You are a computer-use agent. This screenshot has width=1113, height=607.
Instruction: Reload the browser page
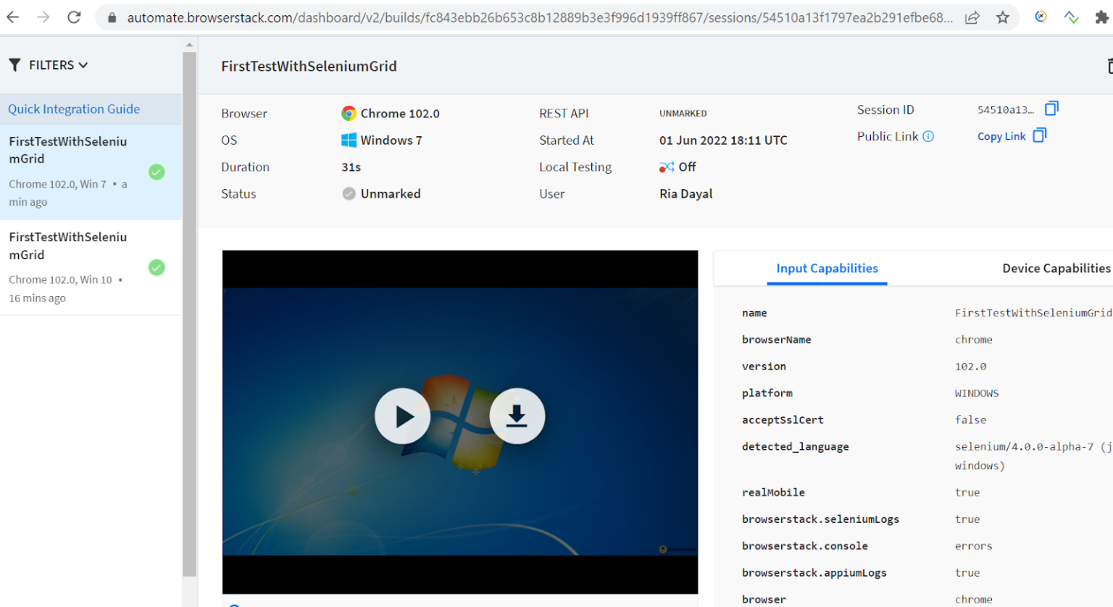coord(74,17)
